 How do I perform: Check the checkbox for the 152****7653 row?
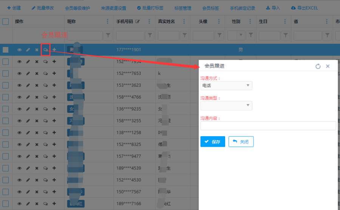click(x=6, y=73)
